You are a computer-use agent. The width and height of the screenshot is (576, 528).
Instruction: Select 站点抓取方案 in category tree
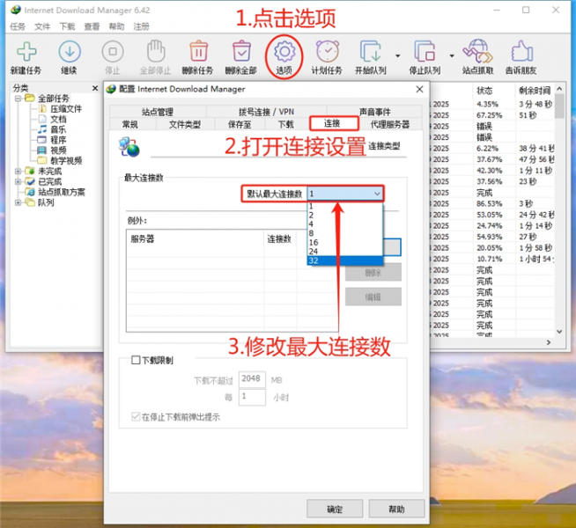pyautogui.click(x=62, y=192)
